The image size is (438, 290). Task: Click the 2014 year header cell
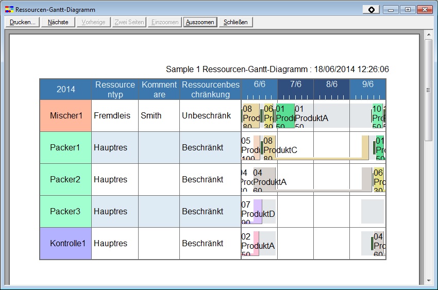point(65,89)
